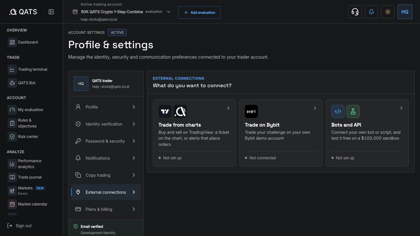This screenshot has width=420, height=236.
Task: Open Profile settings chevron
Action: (x=134, y=107)
